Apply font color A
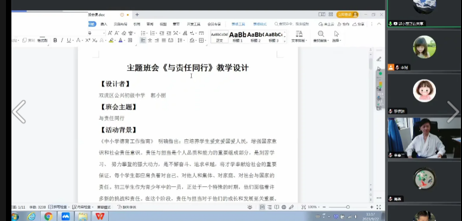The width and height of the screenshot is (462, 221). click(x=120, y=41)
